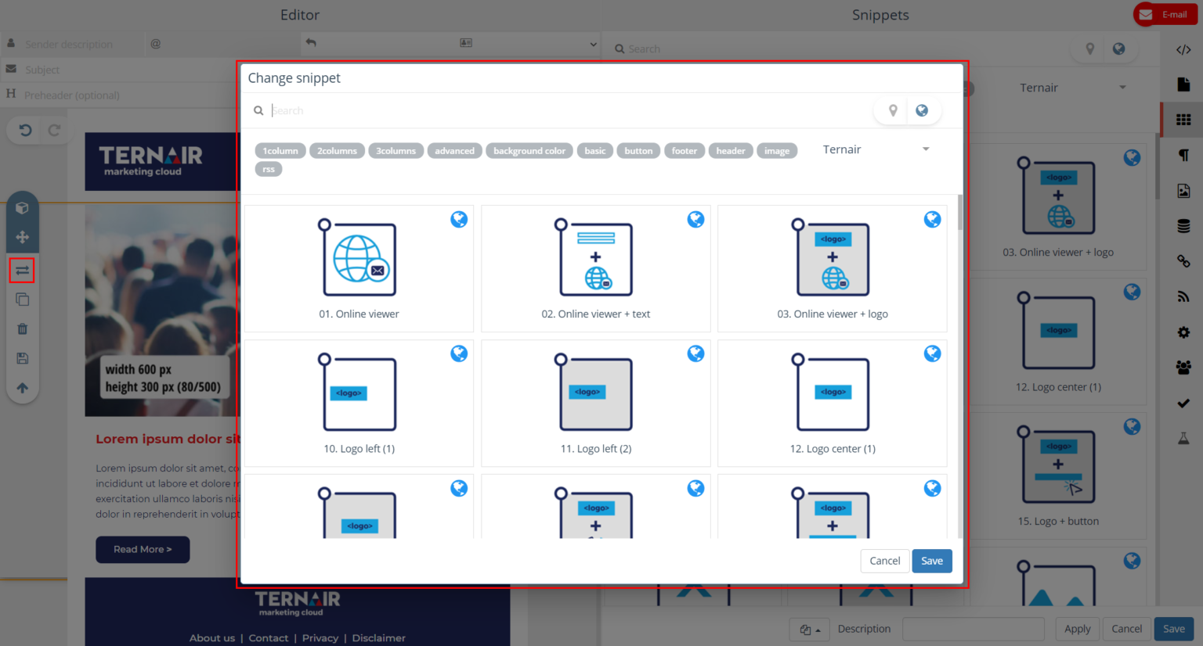Open the Ternair dropdown in Change snippet dialog
1203x646 pixels.
click(876, 149)
